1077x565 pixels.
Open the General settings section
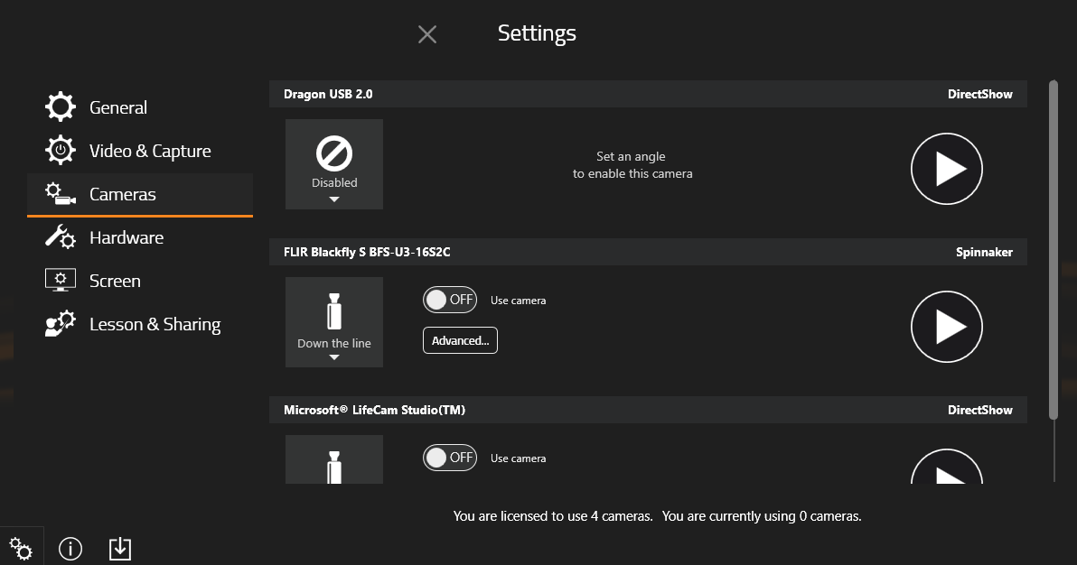[x=140, y=107]
